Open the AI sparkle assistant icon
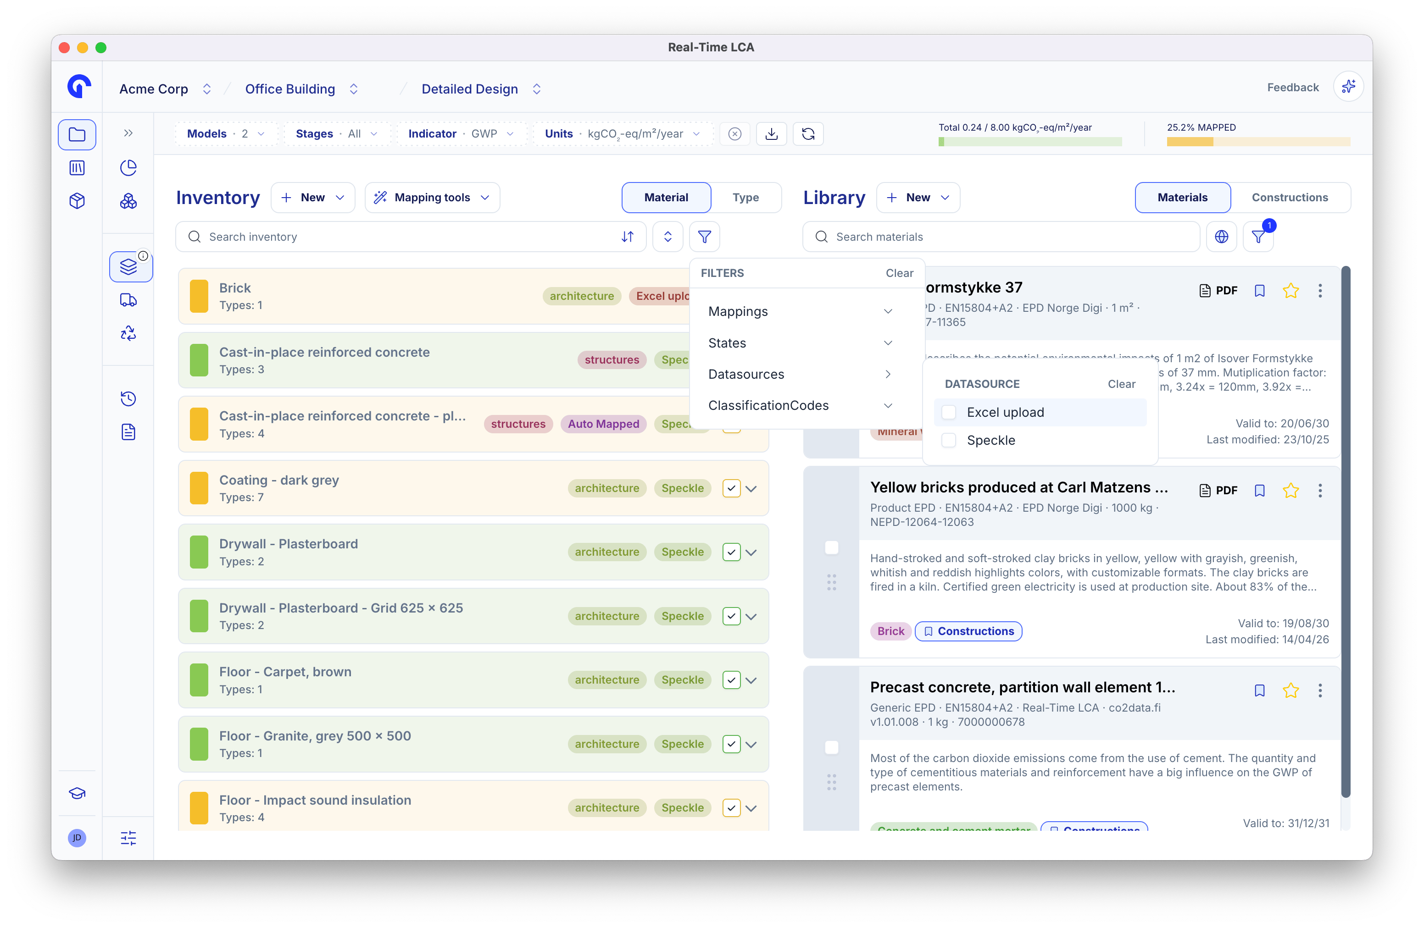Viewport: 1424px width, 928px height. tap(1348, 87)
